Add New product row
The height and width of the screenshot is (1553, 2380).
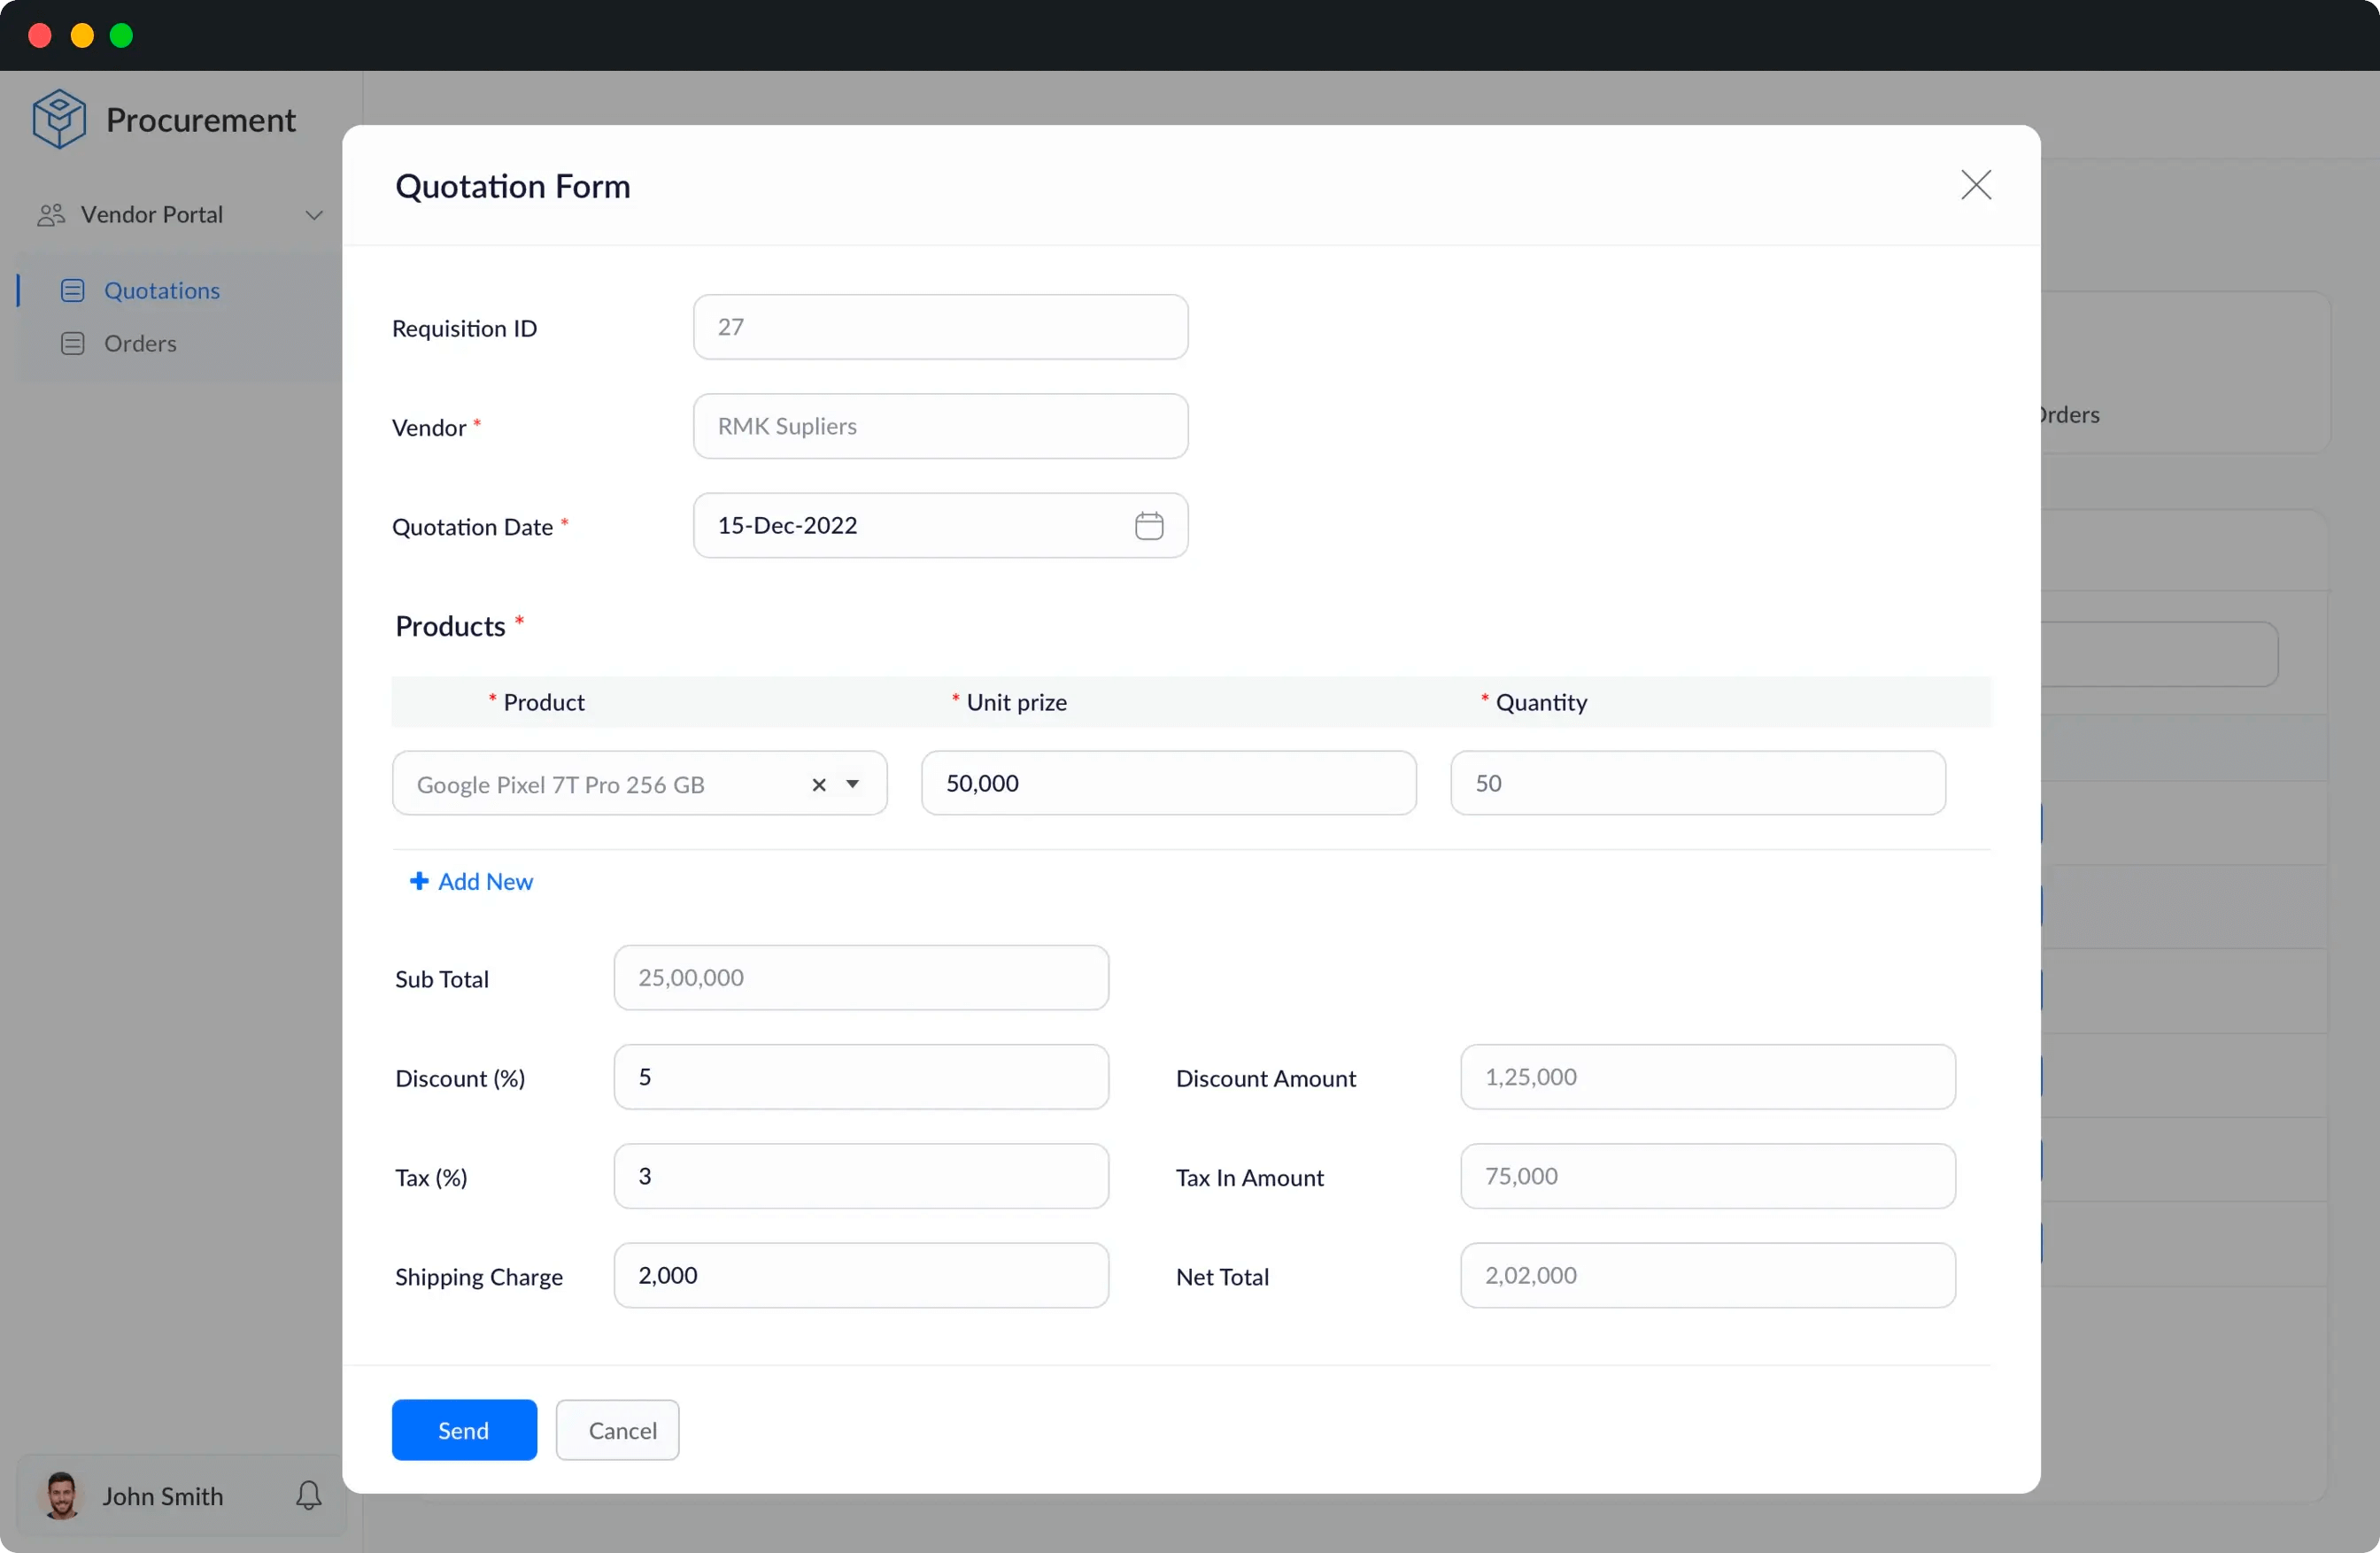coord(471,881)
